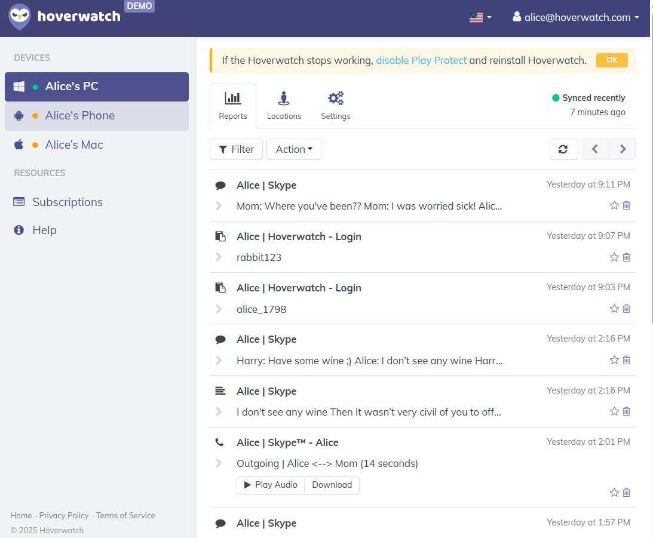The width and height of the screenshot is (653, 538).
Task: Dismiss the notice with OK button
Action: [x=612, y=60]
